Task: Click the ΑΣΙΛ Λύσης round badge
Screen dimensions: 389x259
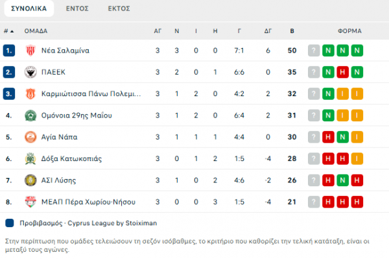Action: click(30, 180)
